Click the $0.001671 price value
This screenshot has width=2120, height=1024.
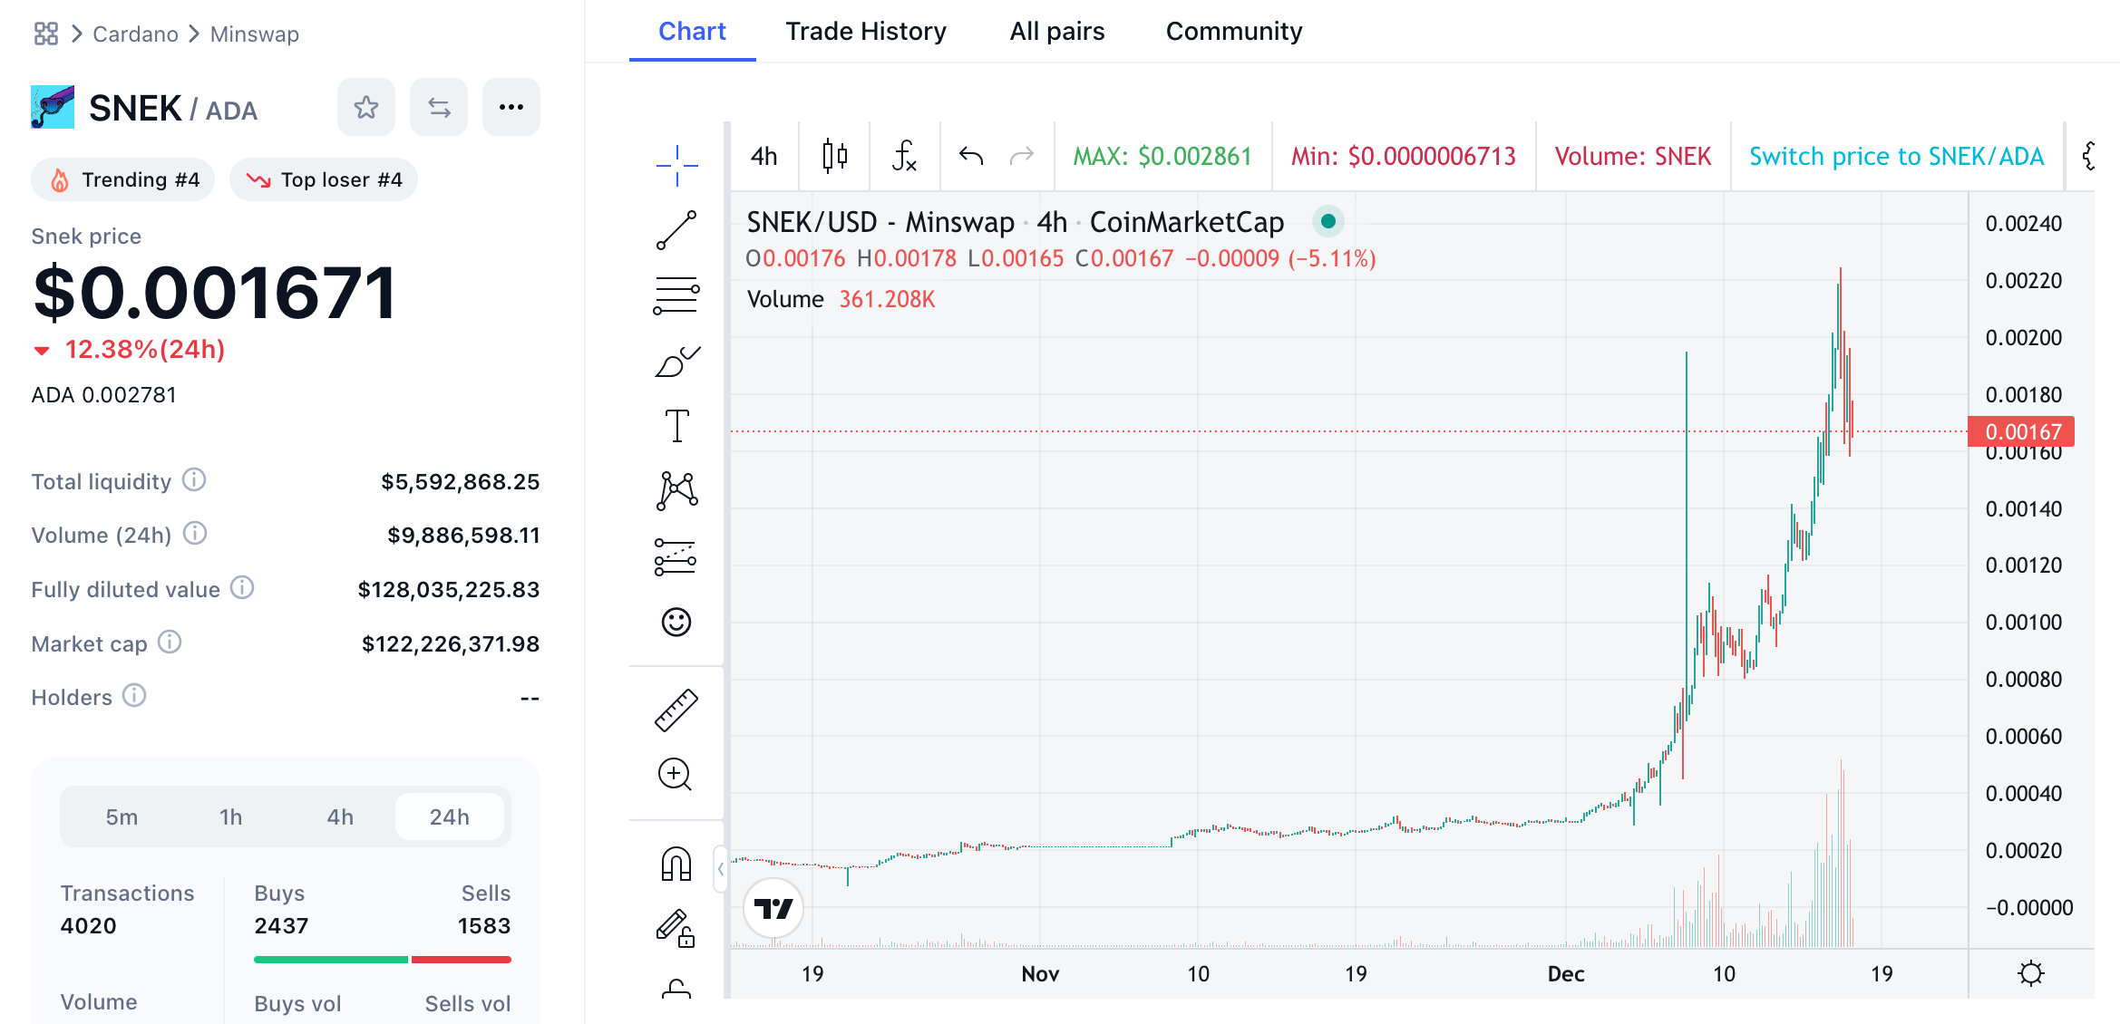(215, 293)
